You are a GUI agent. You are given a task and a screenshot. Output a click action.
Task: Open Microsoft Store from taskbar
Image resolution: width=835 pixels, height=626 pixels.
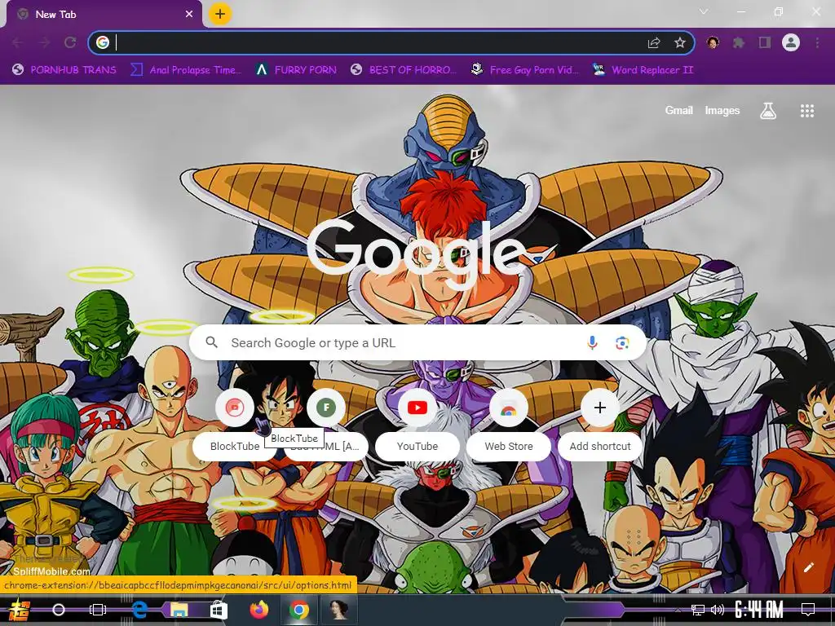pyautogui.click(x=219, y=610)
